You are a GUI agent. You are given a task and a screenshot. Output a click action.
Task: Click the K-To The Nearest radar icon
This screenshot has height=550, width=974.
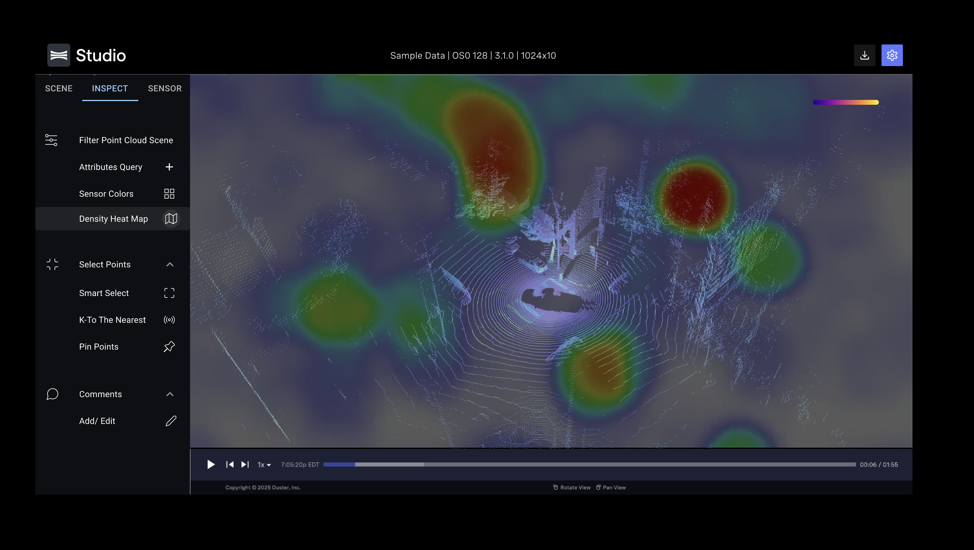(169, 320)
